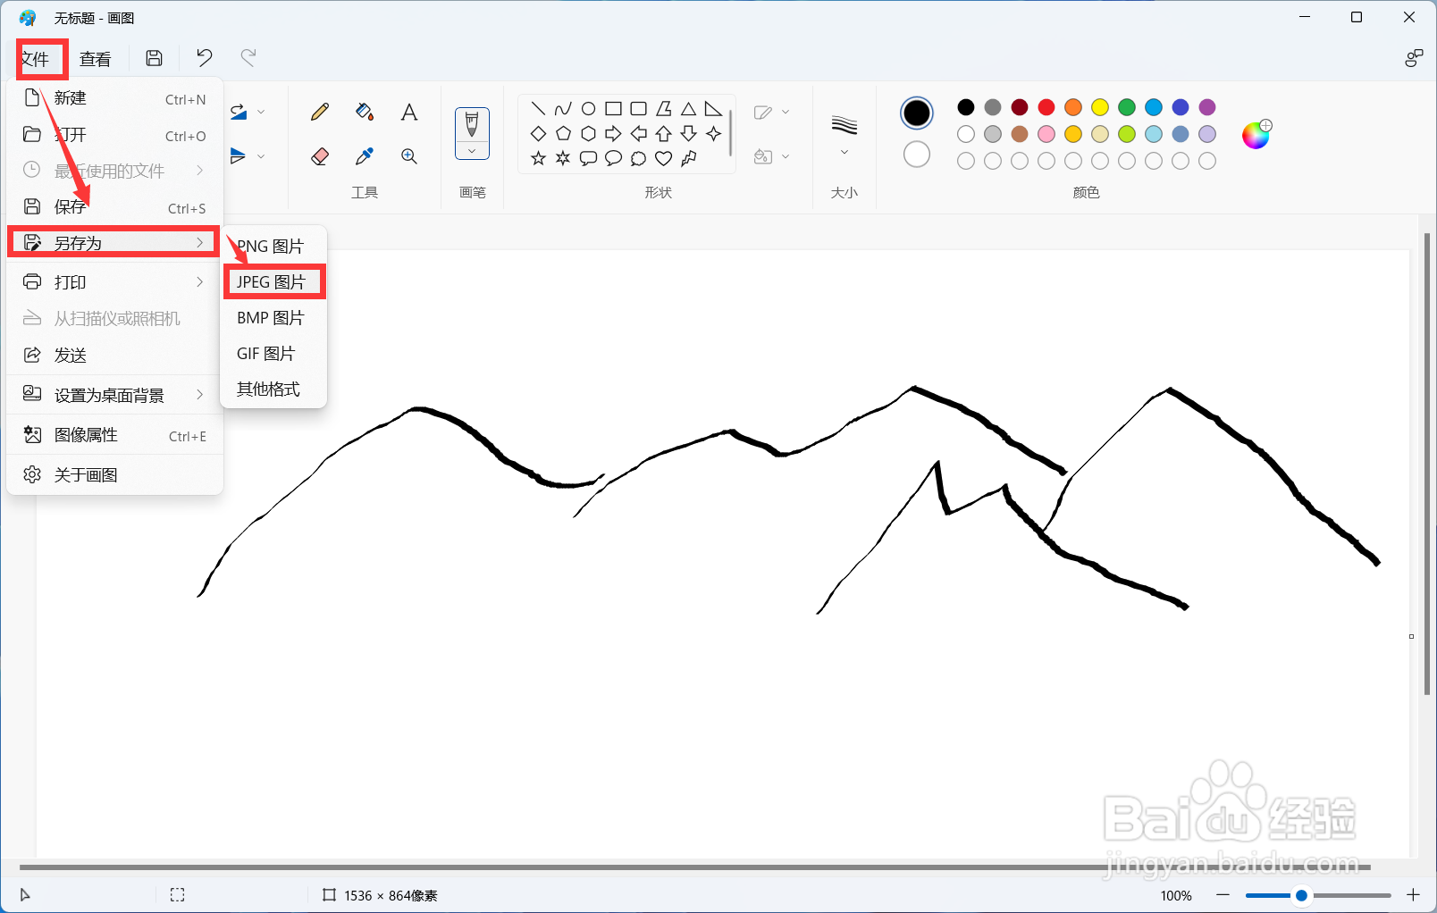Choose the Four-point star shape
The image size is (1437, 913).
[x=713, y=134]
